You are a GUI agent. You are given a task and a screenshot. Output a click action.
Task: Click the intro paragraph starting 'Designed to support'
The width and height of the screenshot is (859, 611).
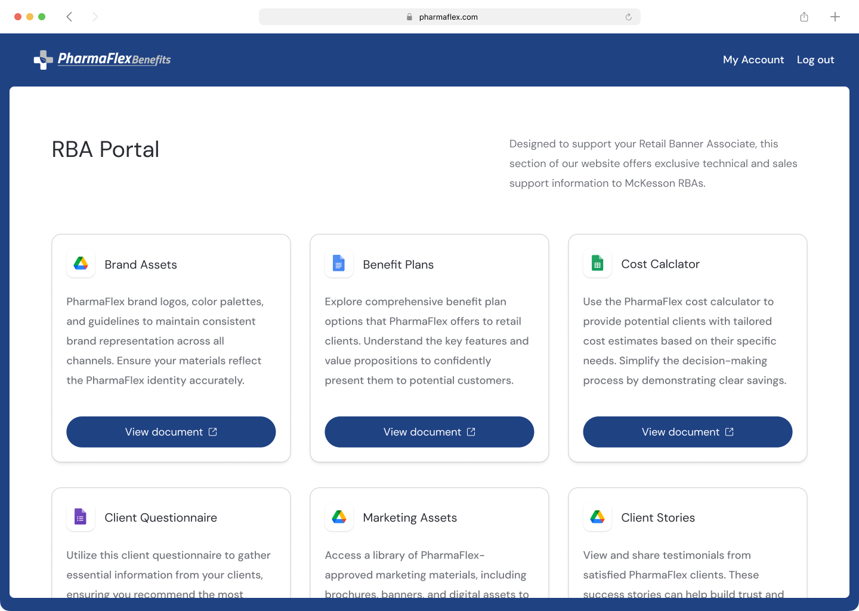pyautogui.click(x=653, y=163)
